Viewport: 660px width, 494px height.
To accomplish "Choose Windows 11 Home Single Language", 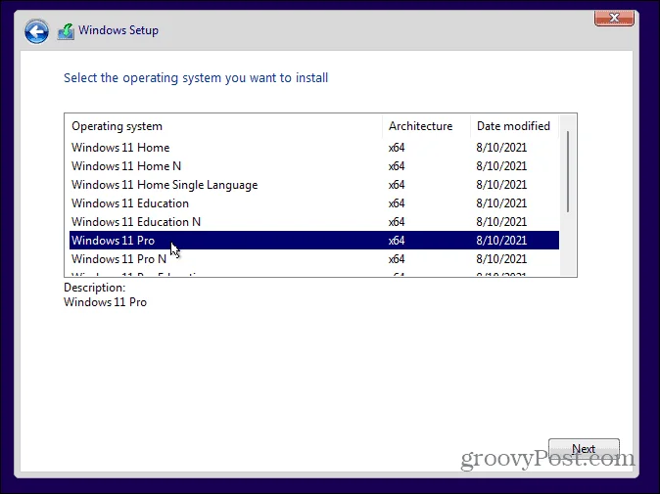I will click(x=314, y=185).
